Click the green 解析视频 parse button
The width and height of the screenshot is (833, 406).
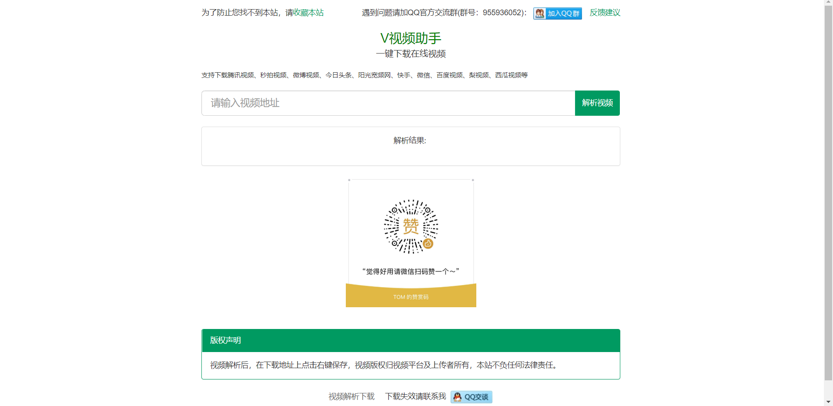(x=597, y=103)
